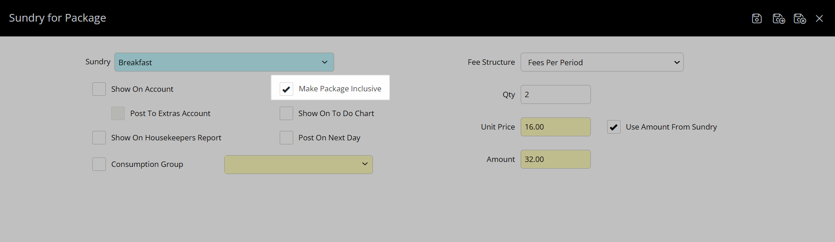Tick the Post To Extras Account box
Viewport: 835px width, 242px height.
click(x=118, y=113)
